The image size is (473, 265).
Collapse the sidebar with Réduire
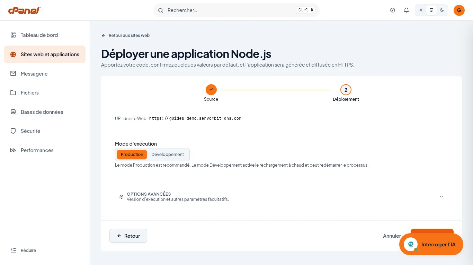[x=23, y=251]
